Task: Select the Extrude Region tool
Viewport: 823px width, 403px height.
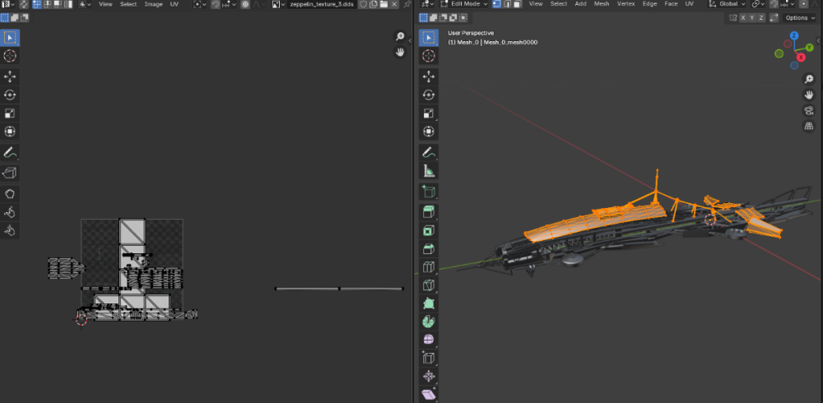Action: pyautogui.click(x=429, y=212)
